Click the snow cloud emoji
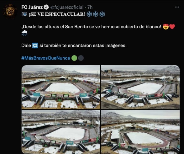This screenshot has width=184, height=154. pyautogui.click(x=24, y=33)
